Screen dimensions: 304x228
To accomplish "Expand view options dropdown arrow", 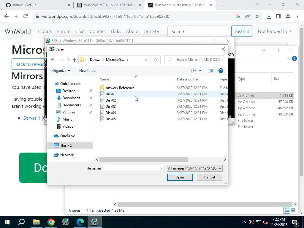I will pos(200,71).
